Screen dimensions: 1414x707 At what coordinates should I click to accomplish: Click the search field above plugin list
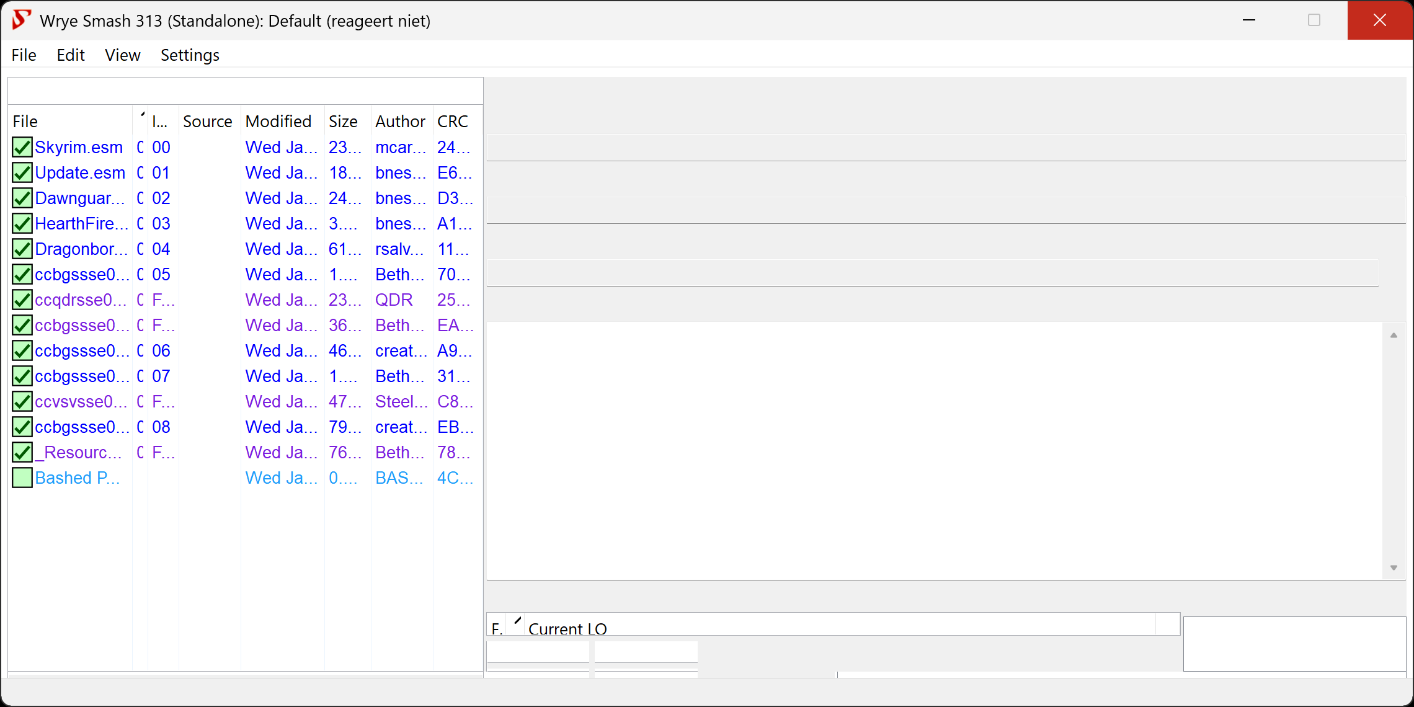[x=245, y=91]
